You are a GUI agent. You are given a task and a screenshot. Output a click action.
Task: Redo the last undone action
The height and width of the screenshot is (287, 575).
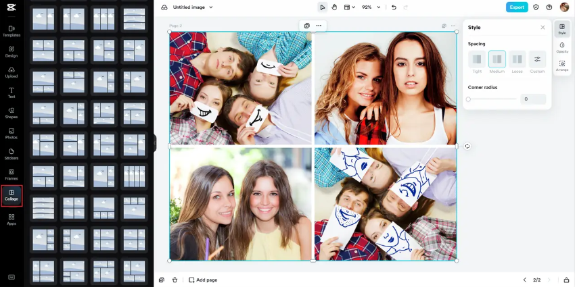[x=406, y=7]
